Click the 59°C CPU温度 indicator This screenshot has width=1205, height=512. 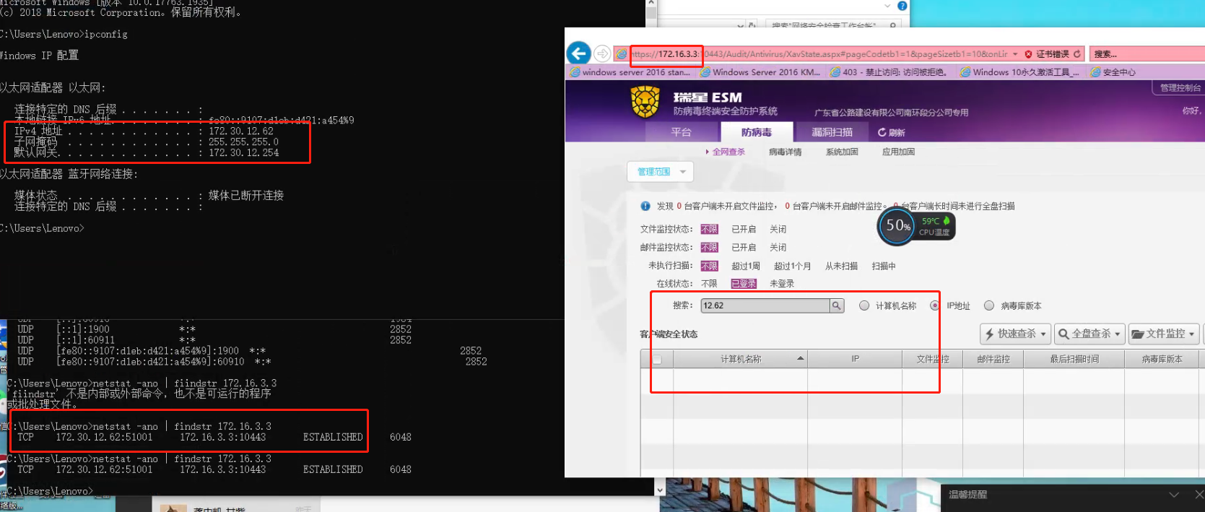(936, 226)
